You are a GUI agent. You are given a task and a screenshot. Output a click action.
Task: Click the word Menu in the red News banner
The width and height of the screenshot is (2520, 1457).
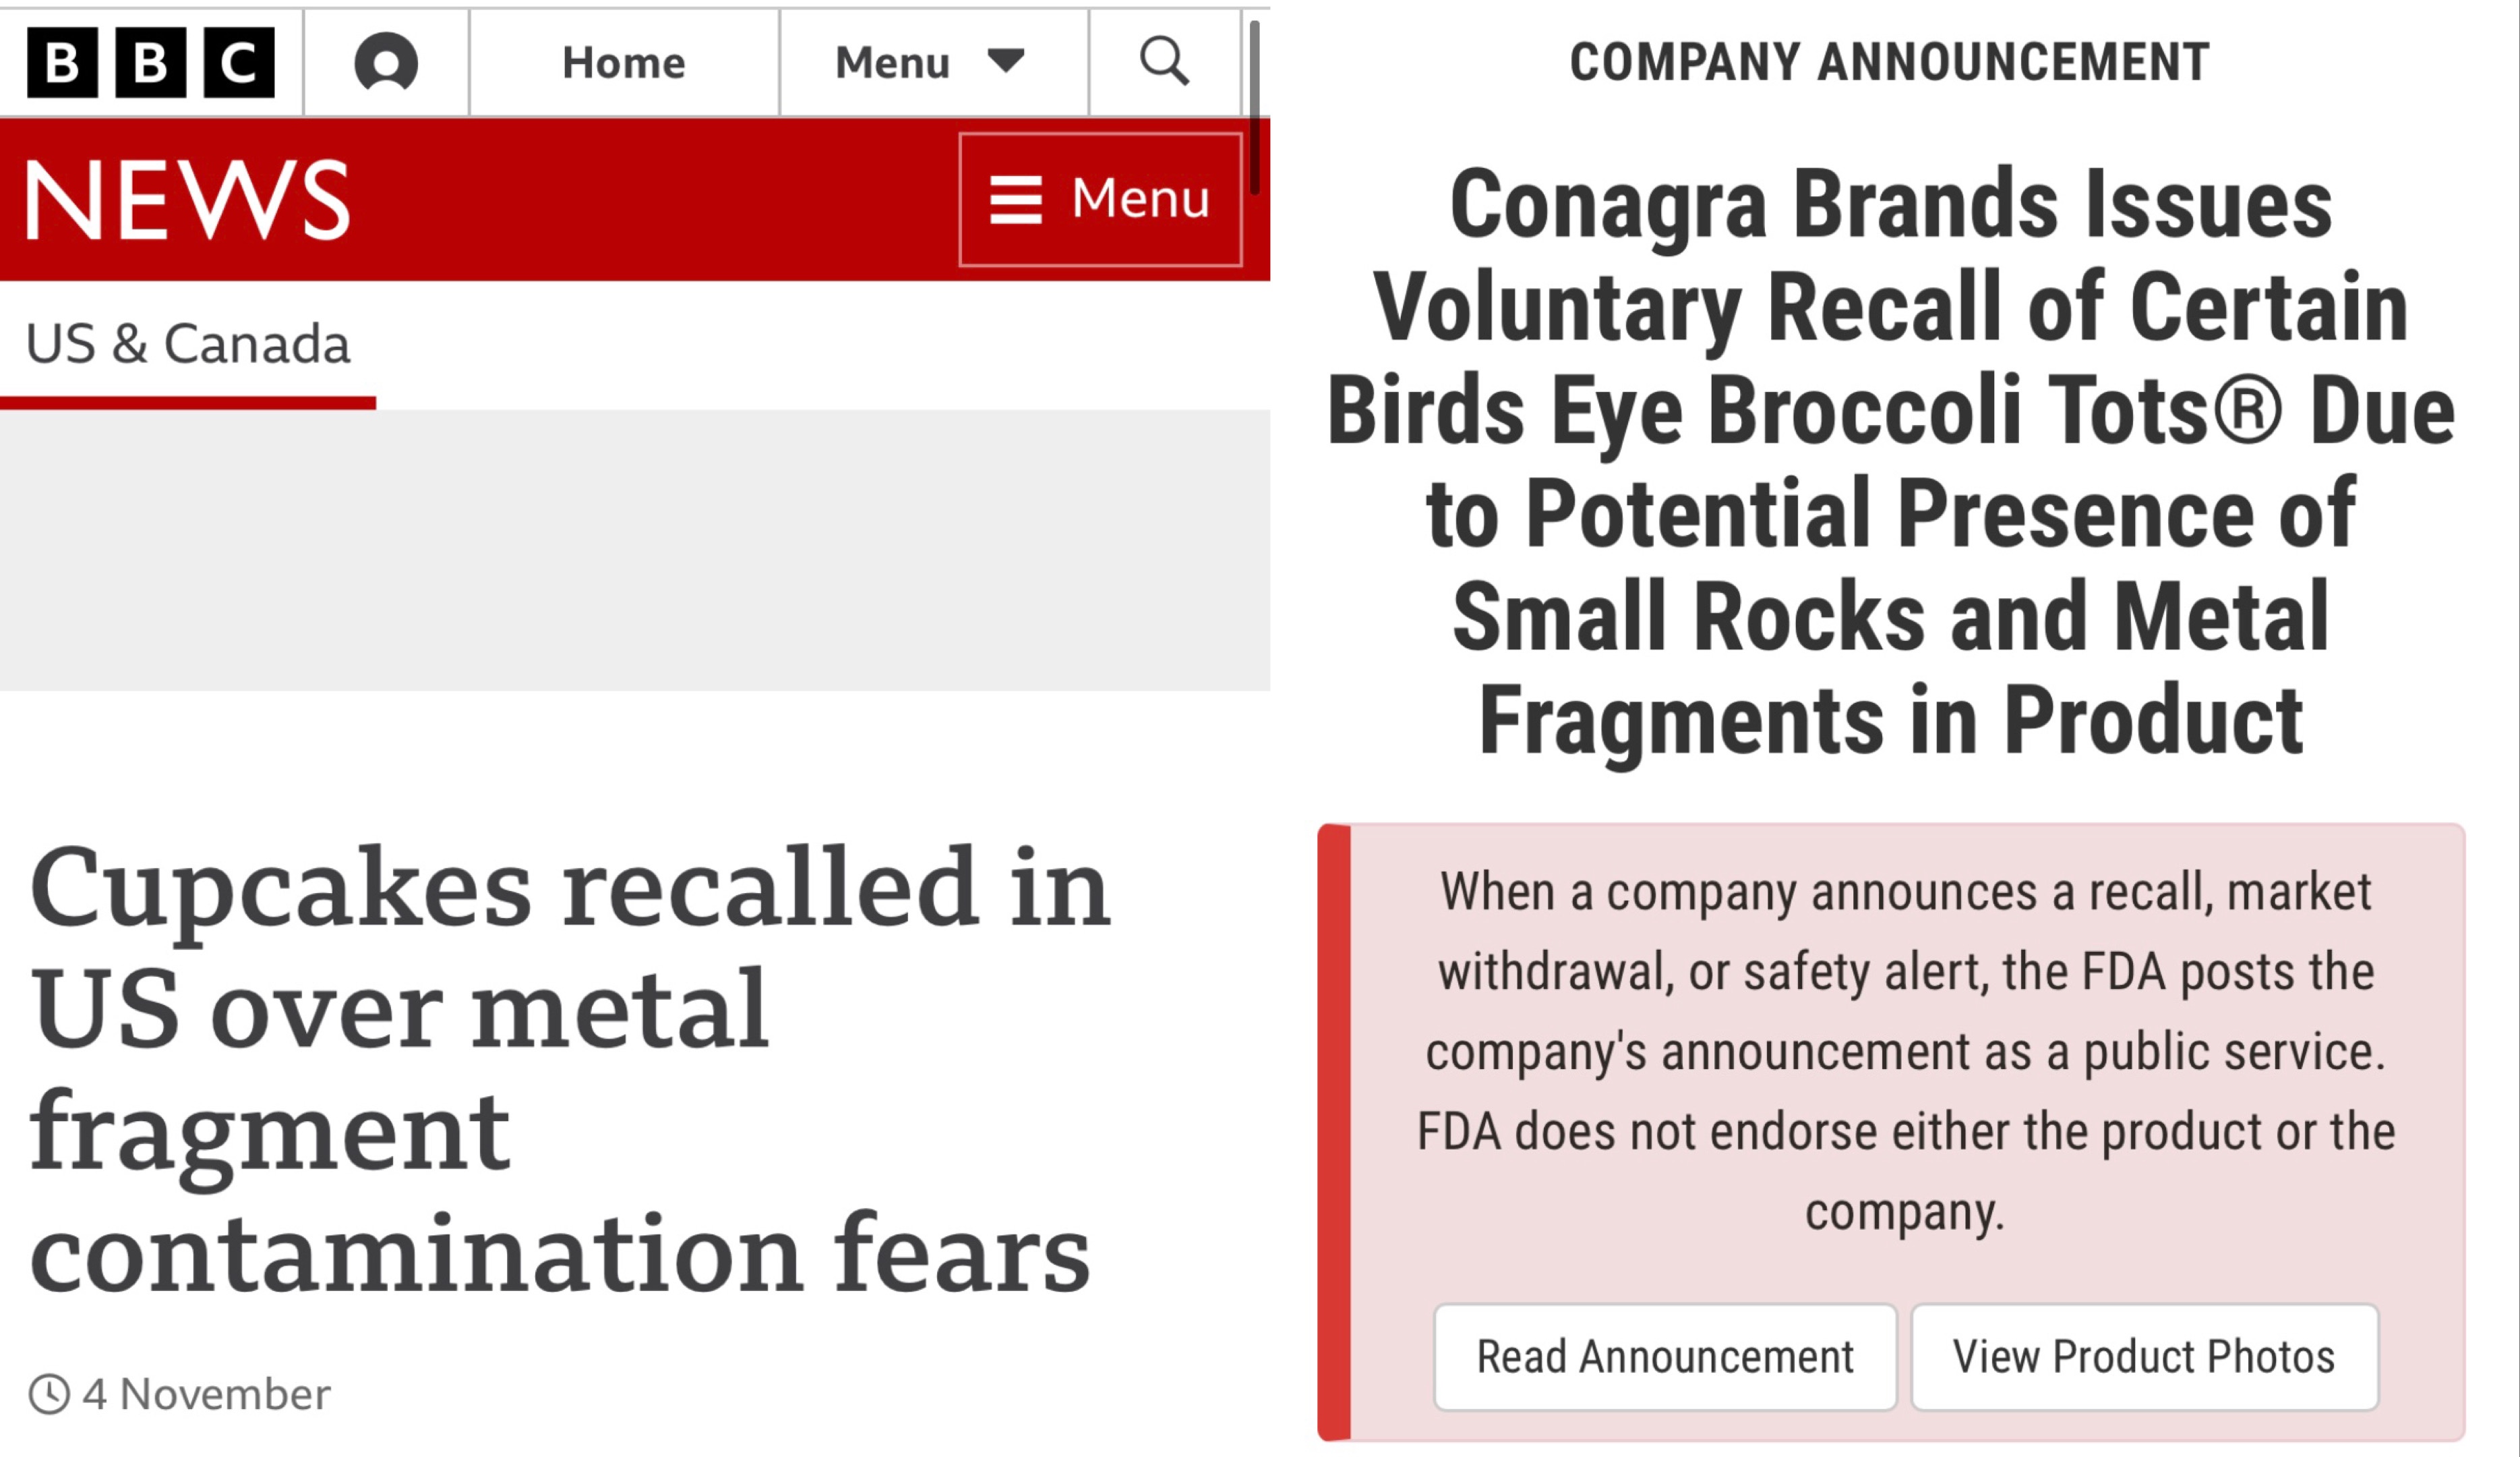[x=1140, y=198]
